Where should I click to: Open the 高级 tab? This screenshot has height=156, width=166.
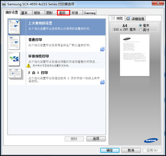pyautogui.click(x=63, y=13)
